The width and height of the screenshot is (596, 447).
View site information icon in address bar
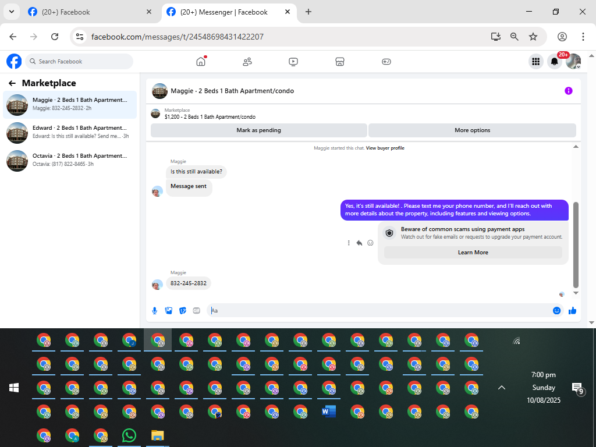point(80,37)
